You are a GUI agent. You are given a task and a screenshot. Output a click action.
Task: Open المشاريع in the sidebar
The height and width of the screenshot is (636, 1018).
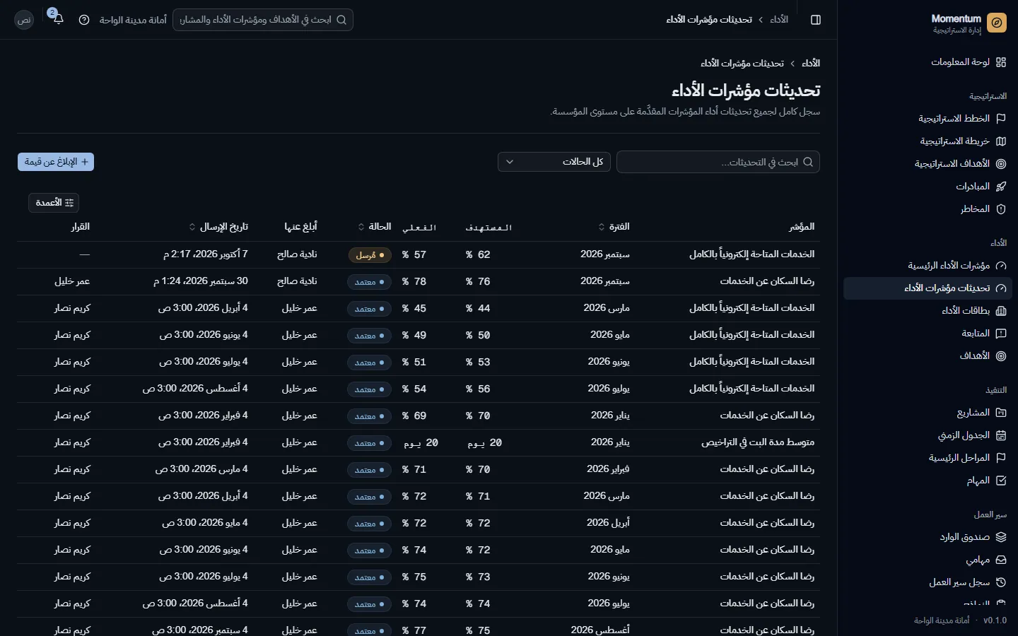coord(928,413)
